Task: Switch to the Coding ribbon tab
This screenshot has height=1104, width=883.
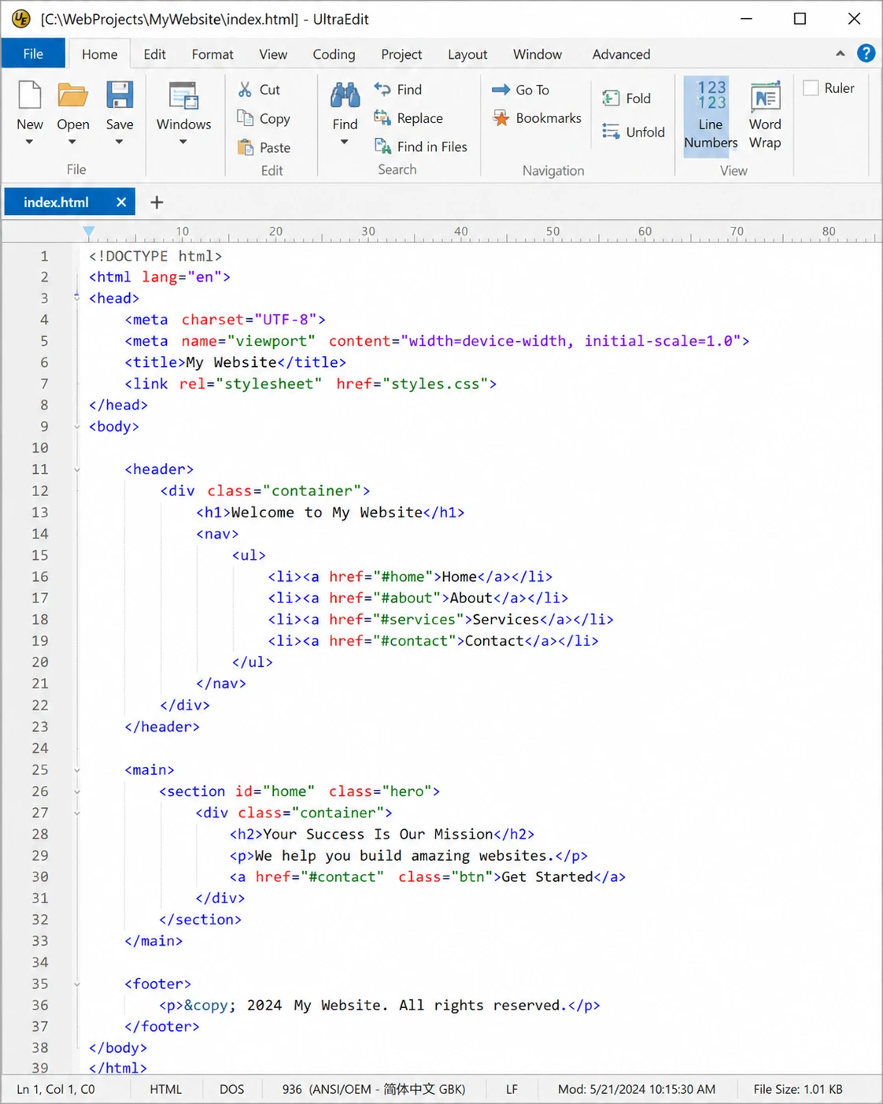Action: point(334,54)
